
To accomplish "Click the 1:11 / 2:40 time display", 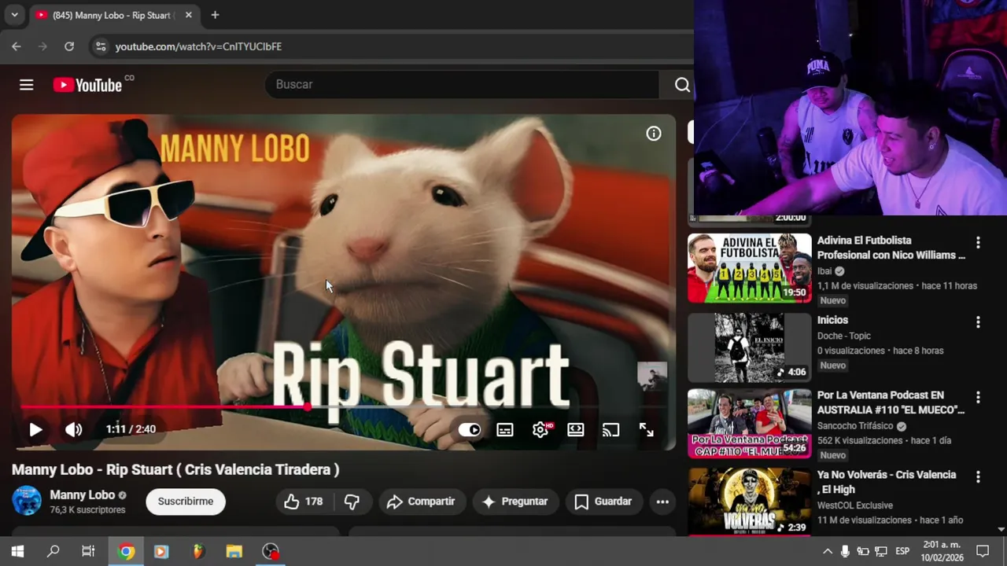I will coord(131,429).
